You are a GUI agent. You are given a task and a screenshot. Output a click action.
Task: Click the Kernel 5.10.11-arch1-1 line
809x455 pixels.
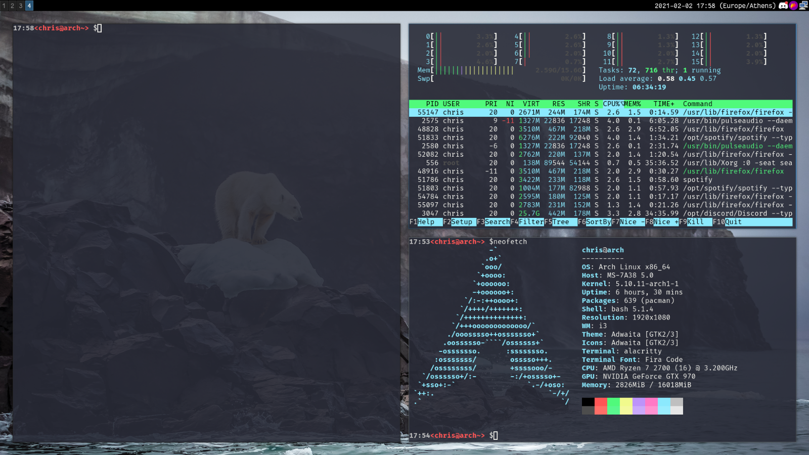pyautogui.click(x=630, y=284)
